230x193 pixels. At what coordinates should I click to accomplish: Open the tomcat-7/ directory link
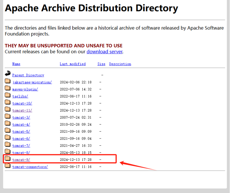(21, 146)
